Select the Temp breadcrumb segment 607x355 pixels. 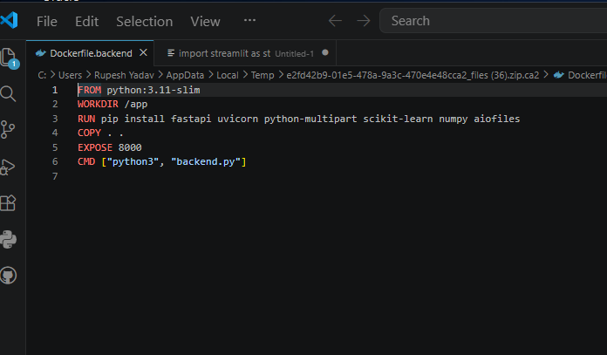click(x=263, y=75)
